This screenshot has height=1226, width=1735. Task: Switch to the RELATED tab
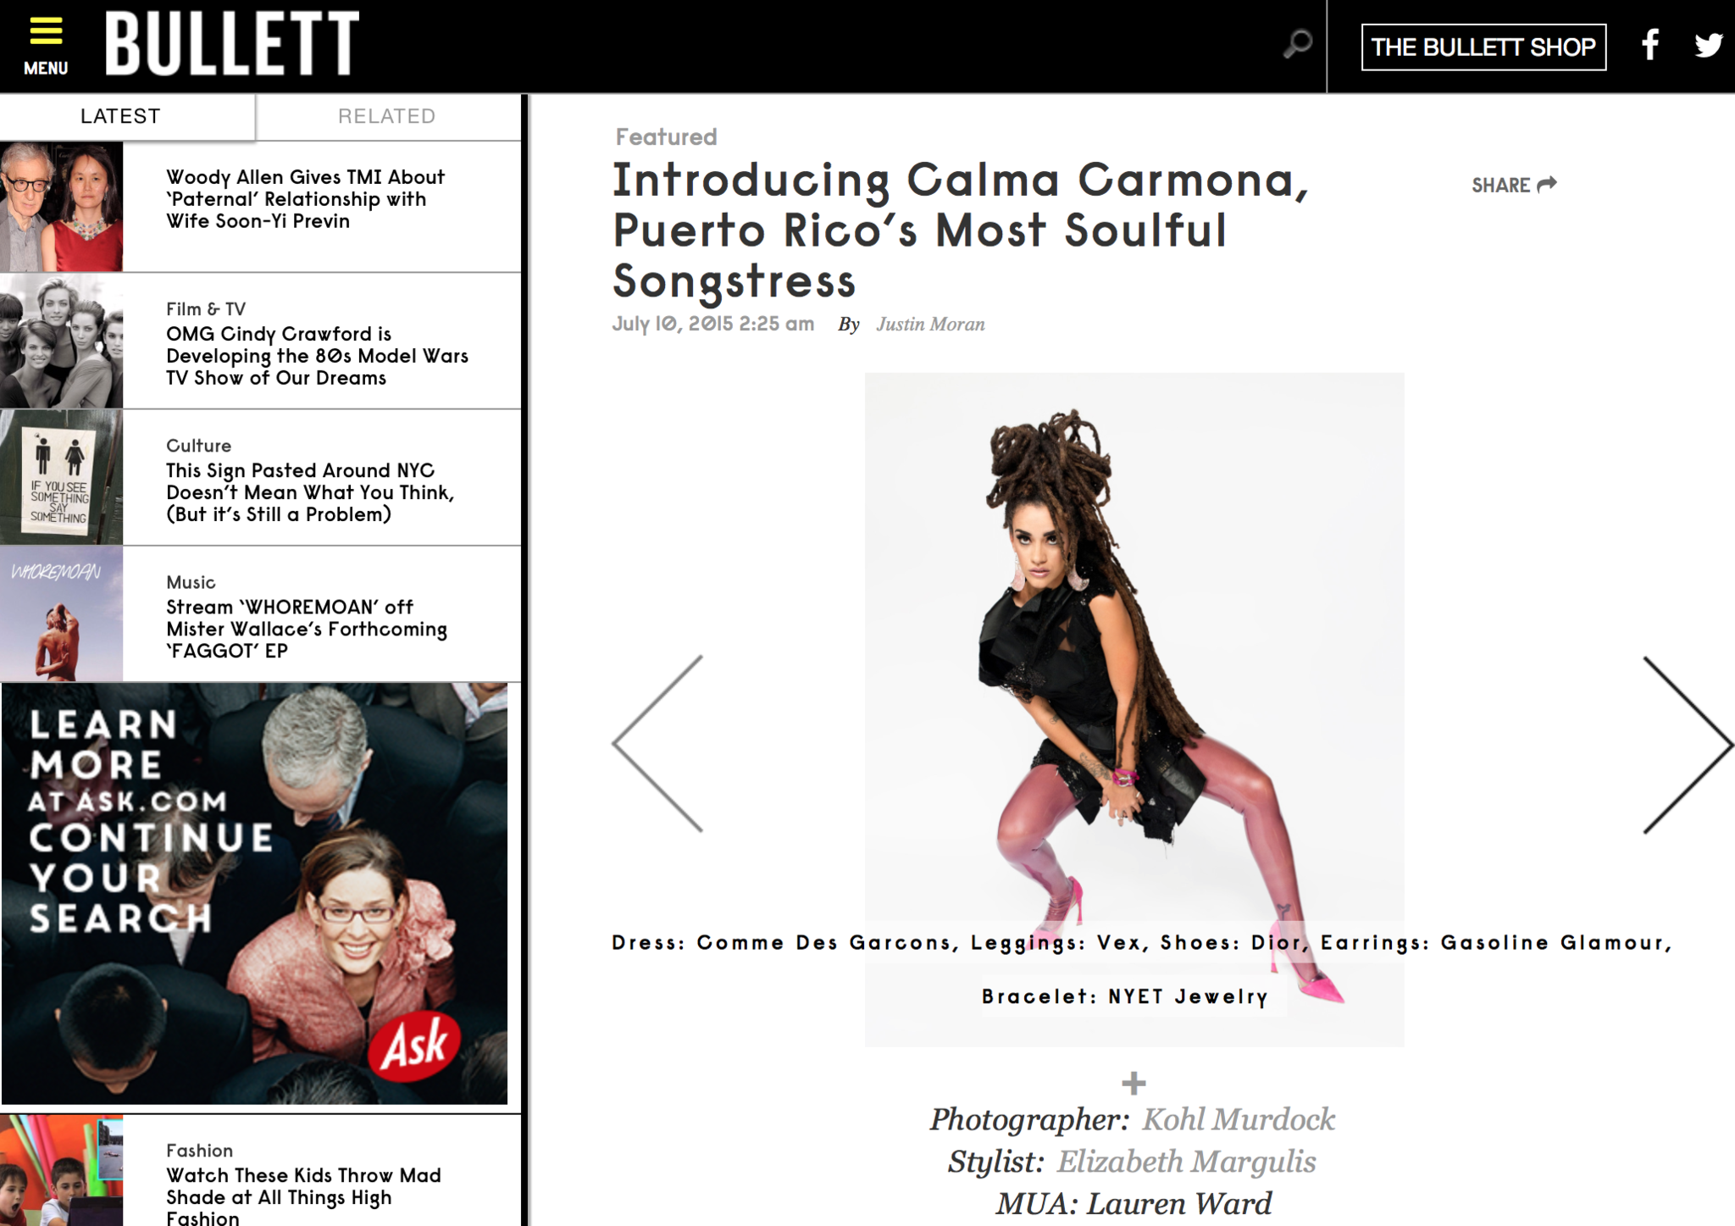387,117
